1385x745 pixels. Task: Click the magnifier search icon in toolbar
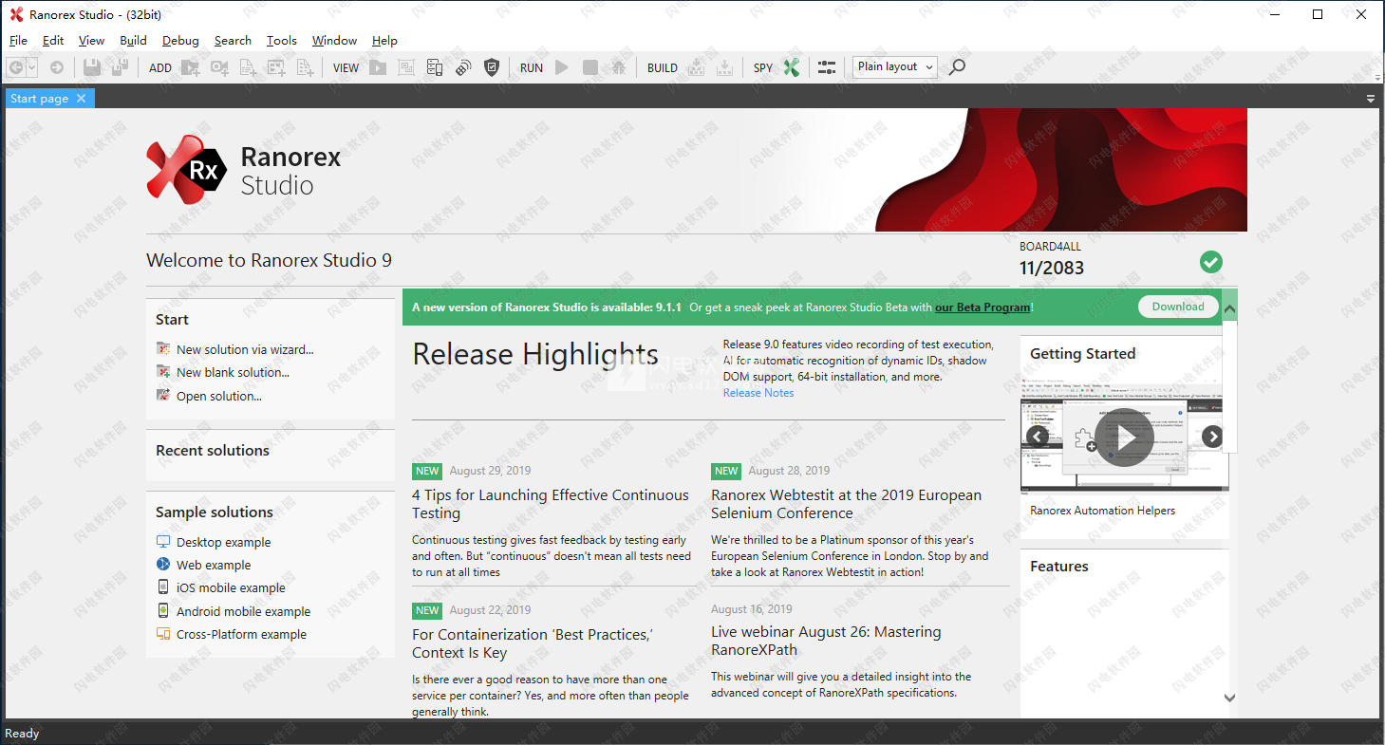(957, 67)
